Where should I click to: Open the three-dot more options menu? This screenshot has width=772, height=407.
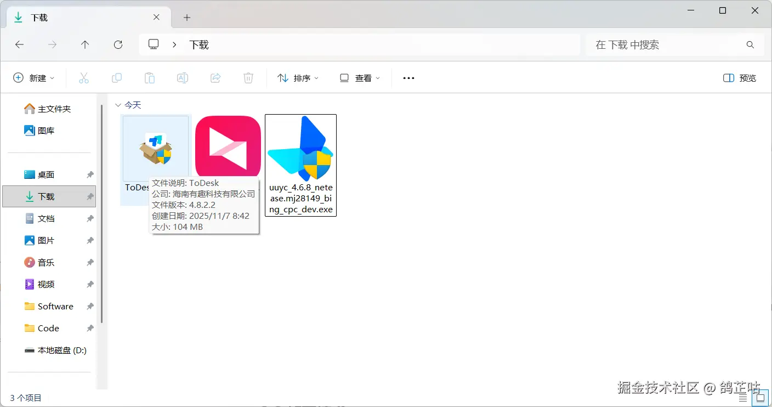tap(408, 78)
